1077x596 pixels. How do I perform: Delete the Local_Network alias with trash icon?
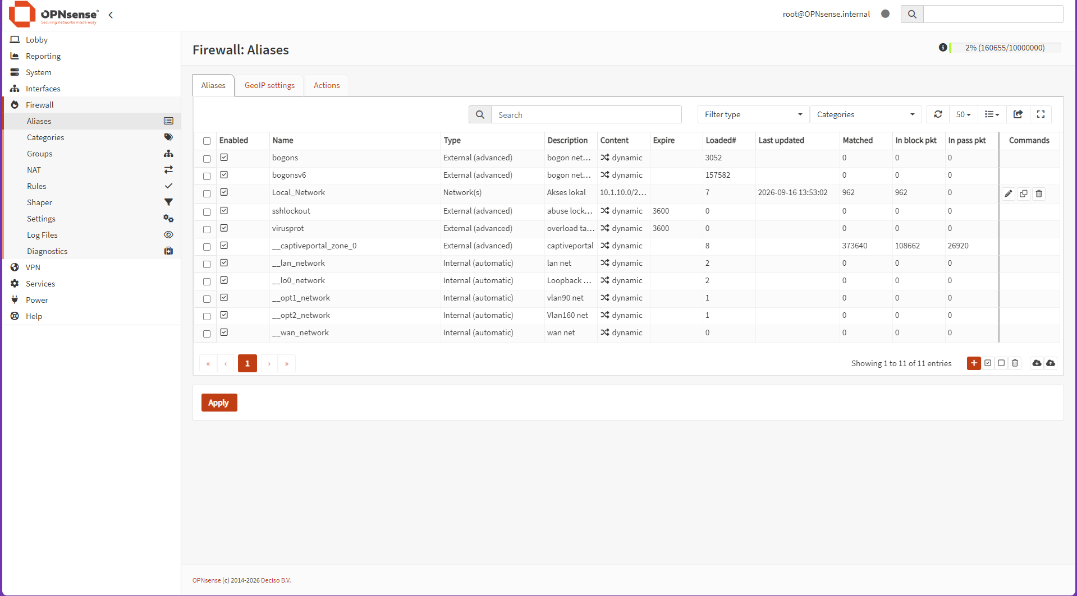(1039, 193)
